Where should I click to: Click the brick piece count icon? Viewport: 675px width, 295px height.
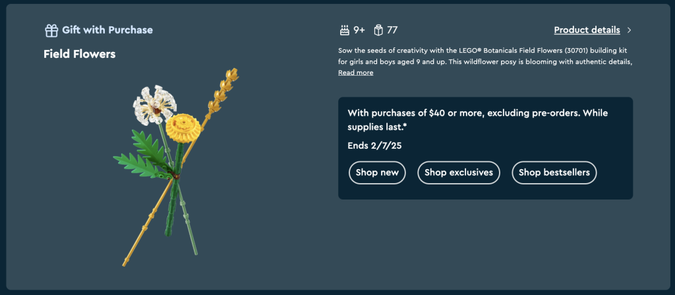click(378, 30)
